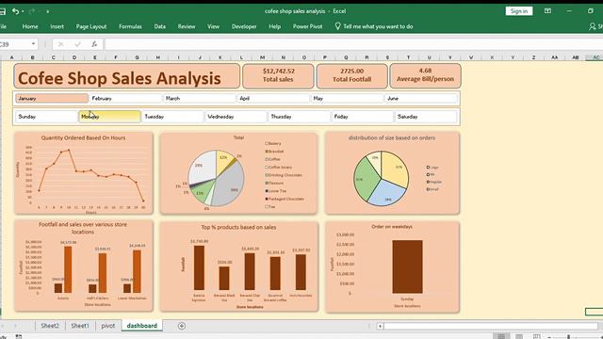Select Footfall and sales over store locations chart
603x339 pixels.
point(84,266)
